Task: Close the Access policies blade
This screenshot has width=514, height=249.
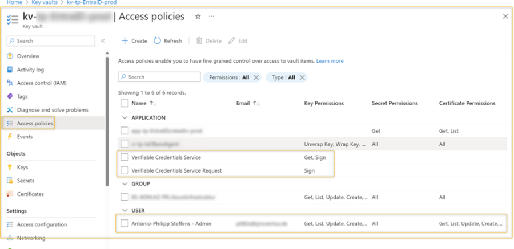Action: pyautogui.click(x=505, y=17)
